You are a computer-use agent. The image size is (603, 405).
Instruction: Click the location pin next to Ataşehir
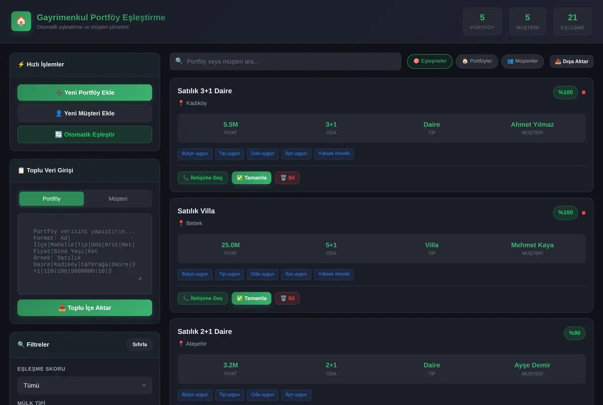181,344
